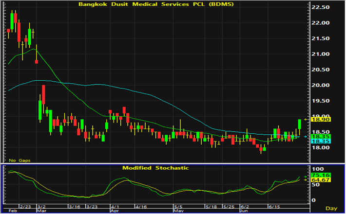Click the 22.00 price axis label
This screenshot has height=214, width=346.
[x=320, y=23]
